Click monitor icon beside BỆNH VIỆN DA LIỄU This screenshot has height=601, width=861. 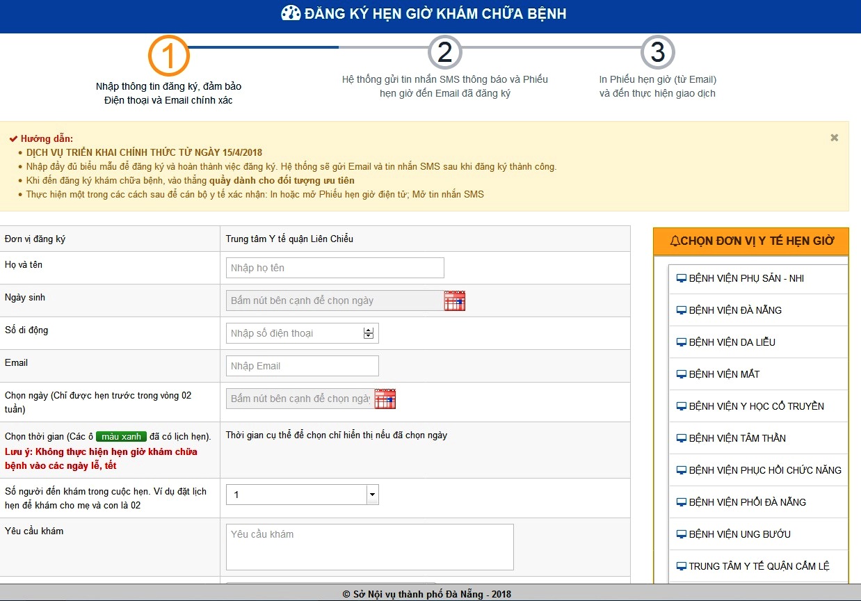pyautogui.click(x=682, y=342)
